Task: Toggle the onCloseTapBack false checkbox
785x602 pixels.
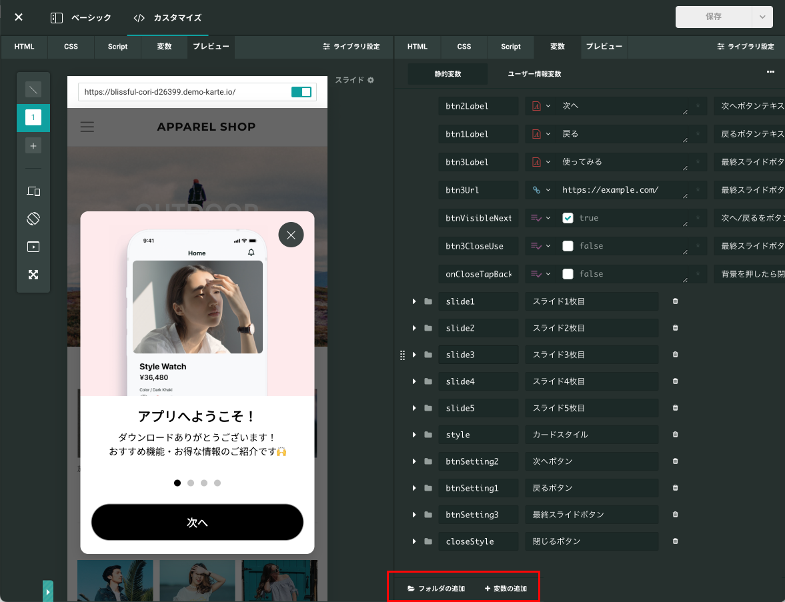Action: click(568, 274)
